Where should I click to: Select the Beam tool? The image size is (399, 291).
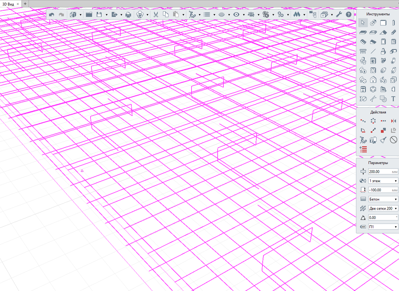pyautogui.click(x=393, y=32)
